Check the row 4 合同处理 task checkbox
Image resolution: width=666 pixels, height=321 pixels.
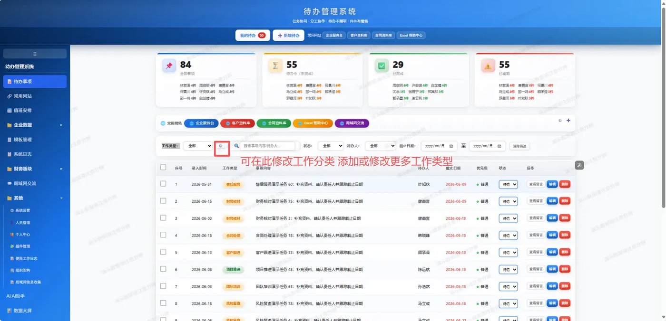[x=163, y=235]
